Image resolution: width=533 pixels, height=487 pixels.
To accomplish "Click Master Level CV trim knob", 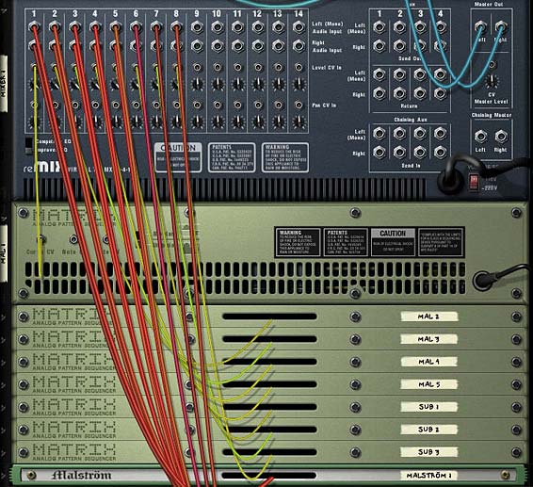I will pos(492,81).
